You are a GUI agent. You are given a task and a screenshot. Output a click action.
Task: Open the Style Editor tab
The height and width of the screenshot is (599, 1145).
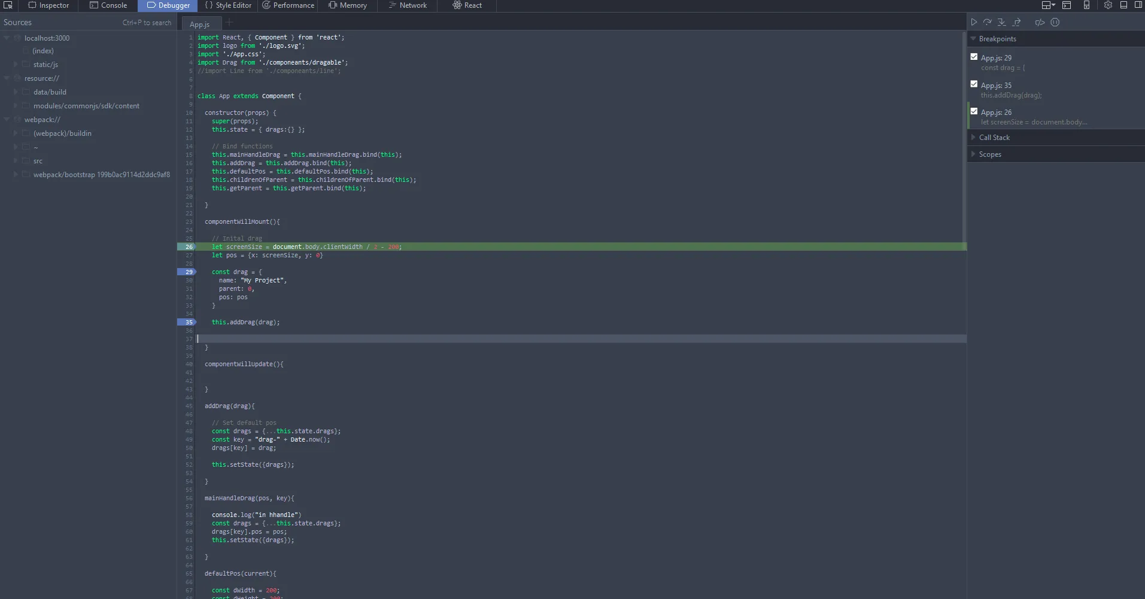click(228, 5)
